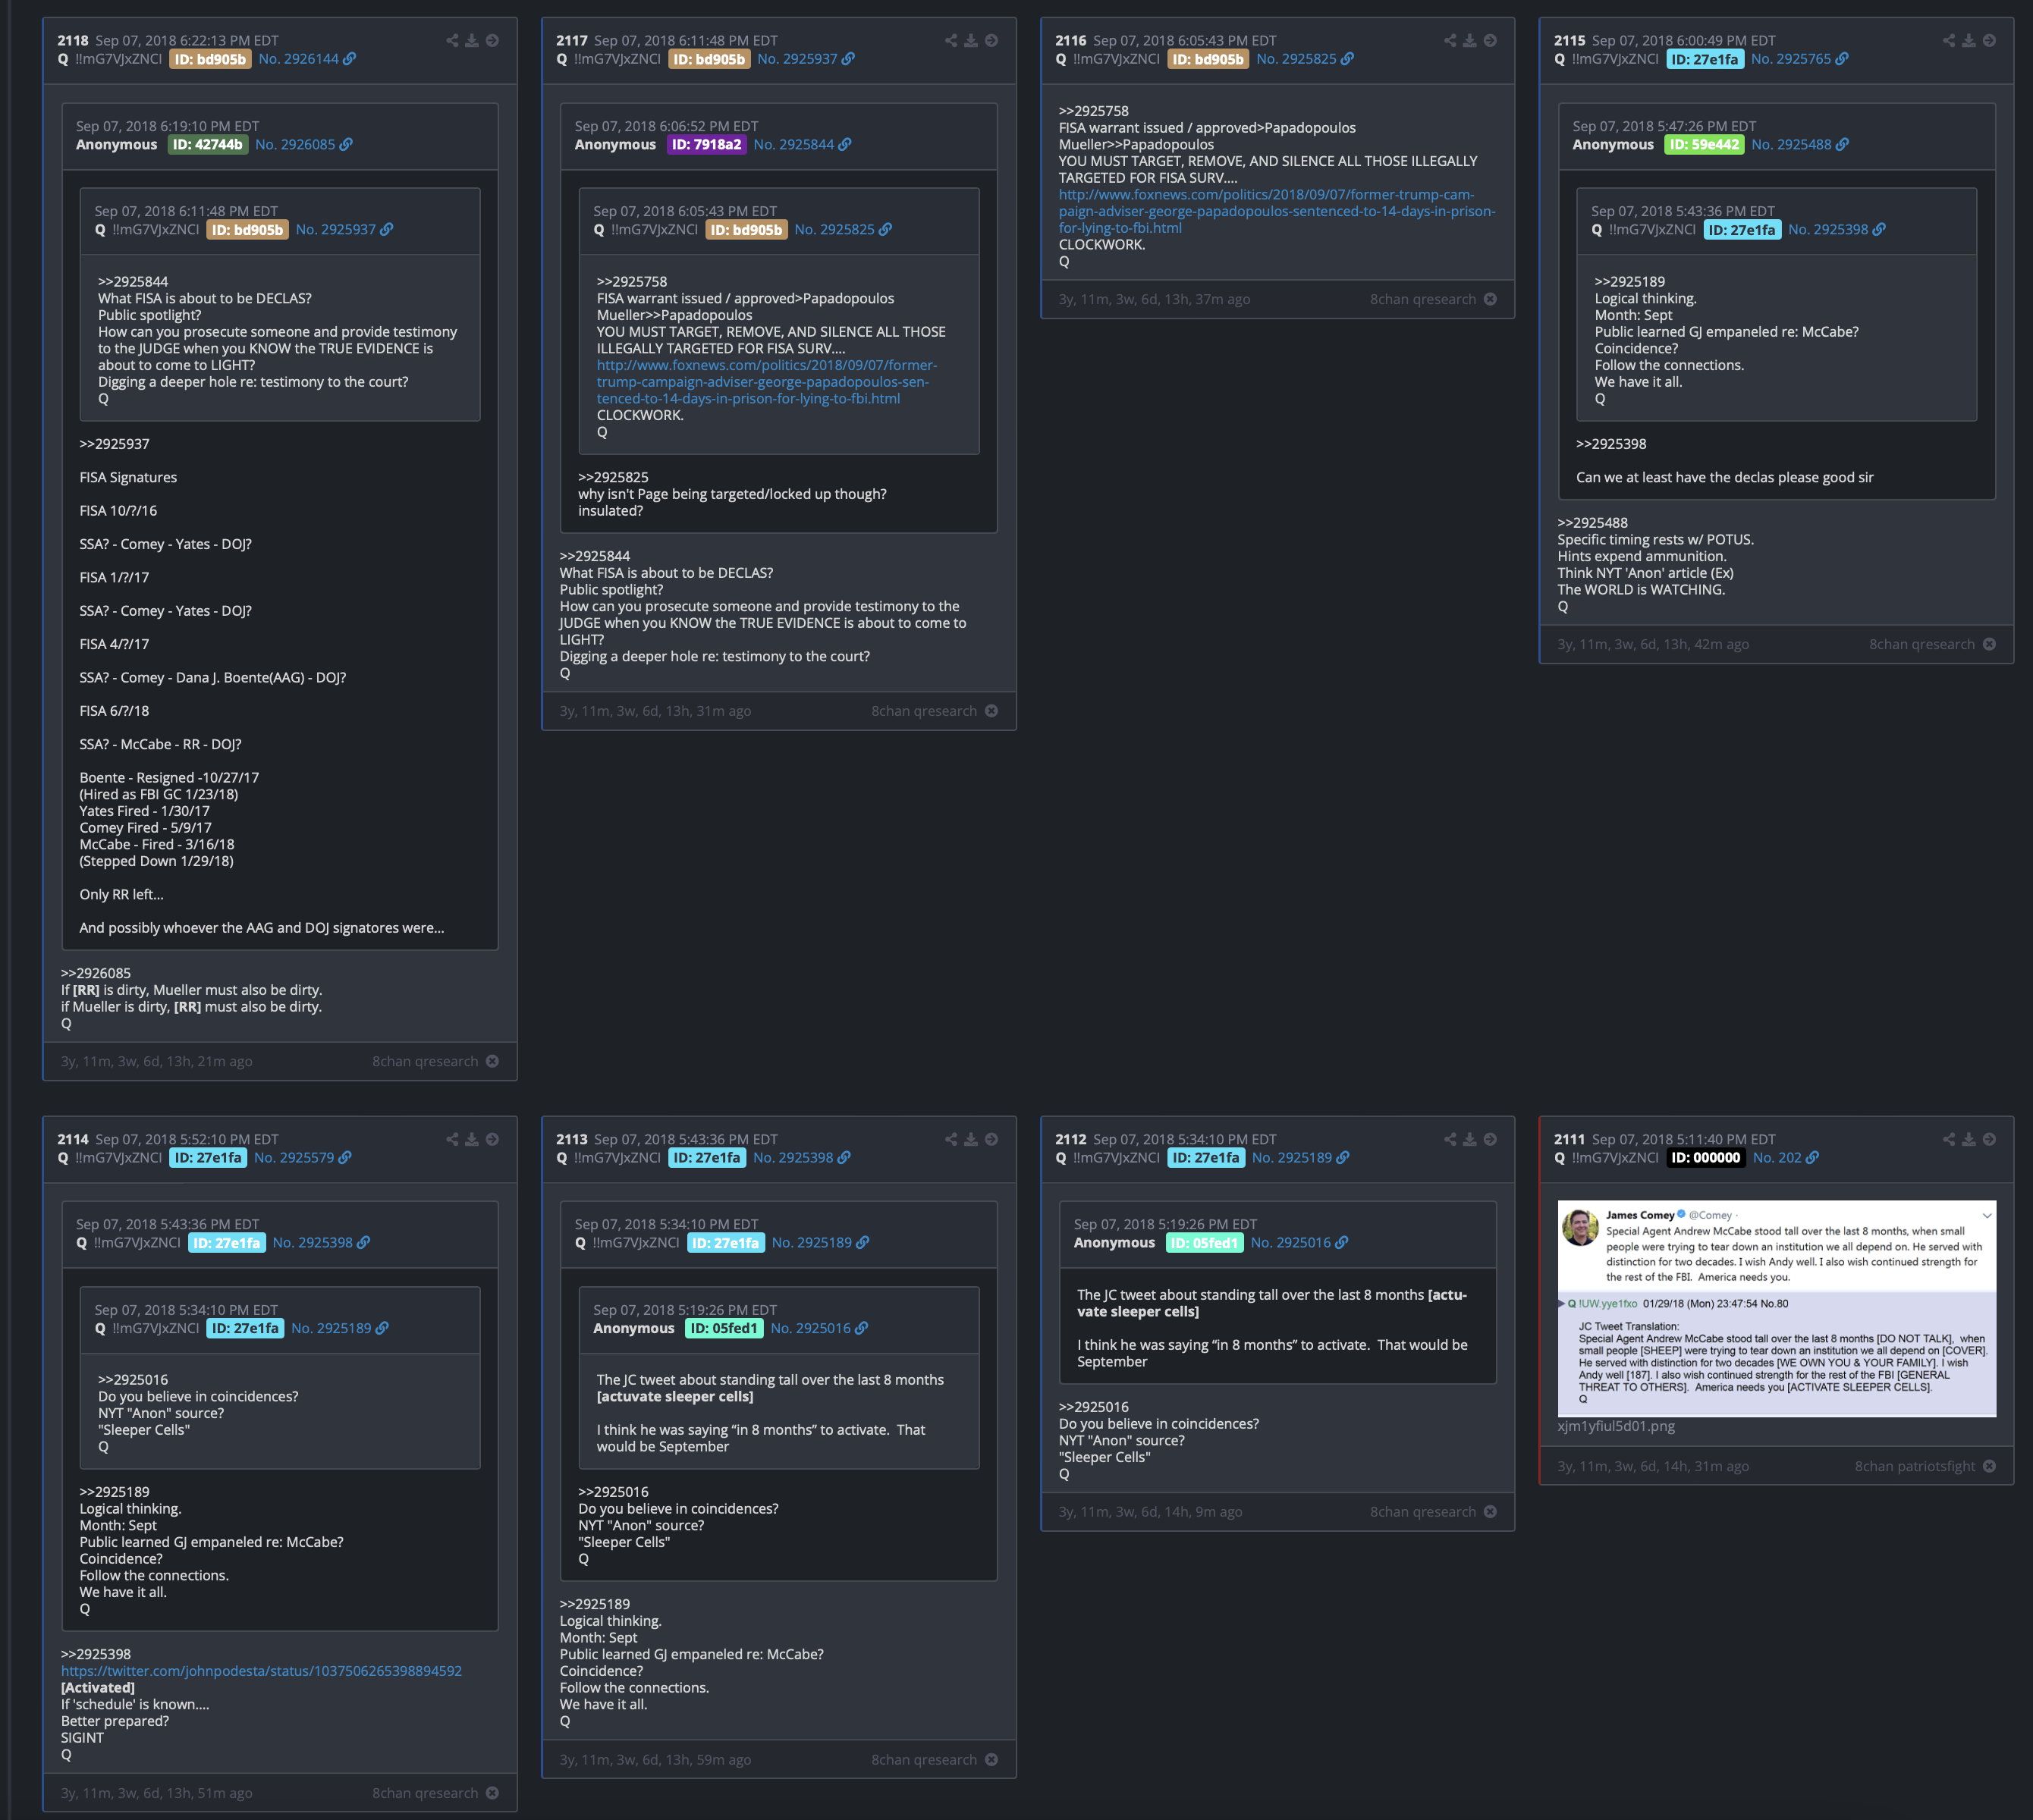The image size is (2033, 1820).
Task: Download post 2111 using the download icon
Action: pos(1969,1139)
